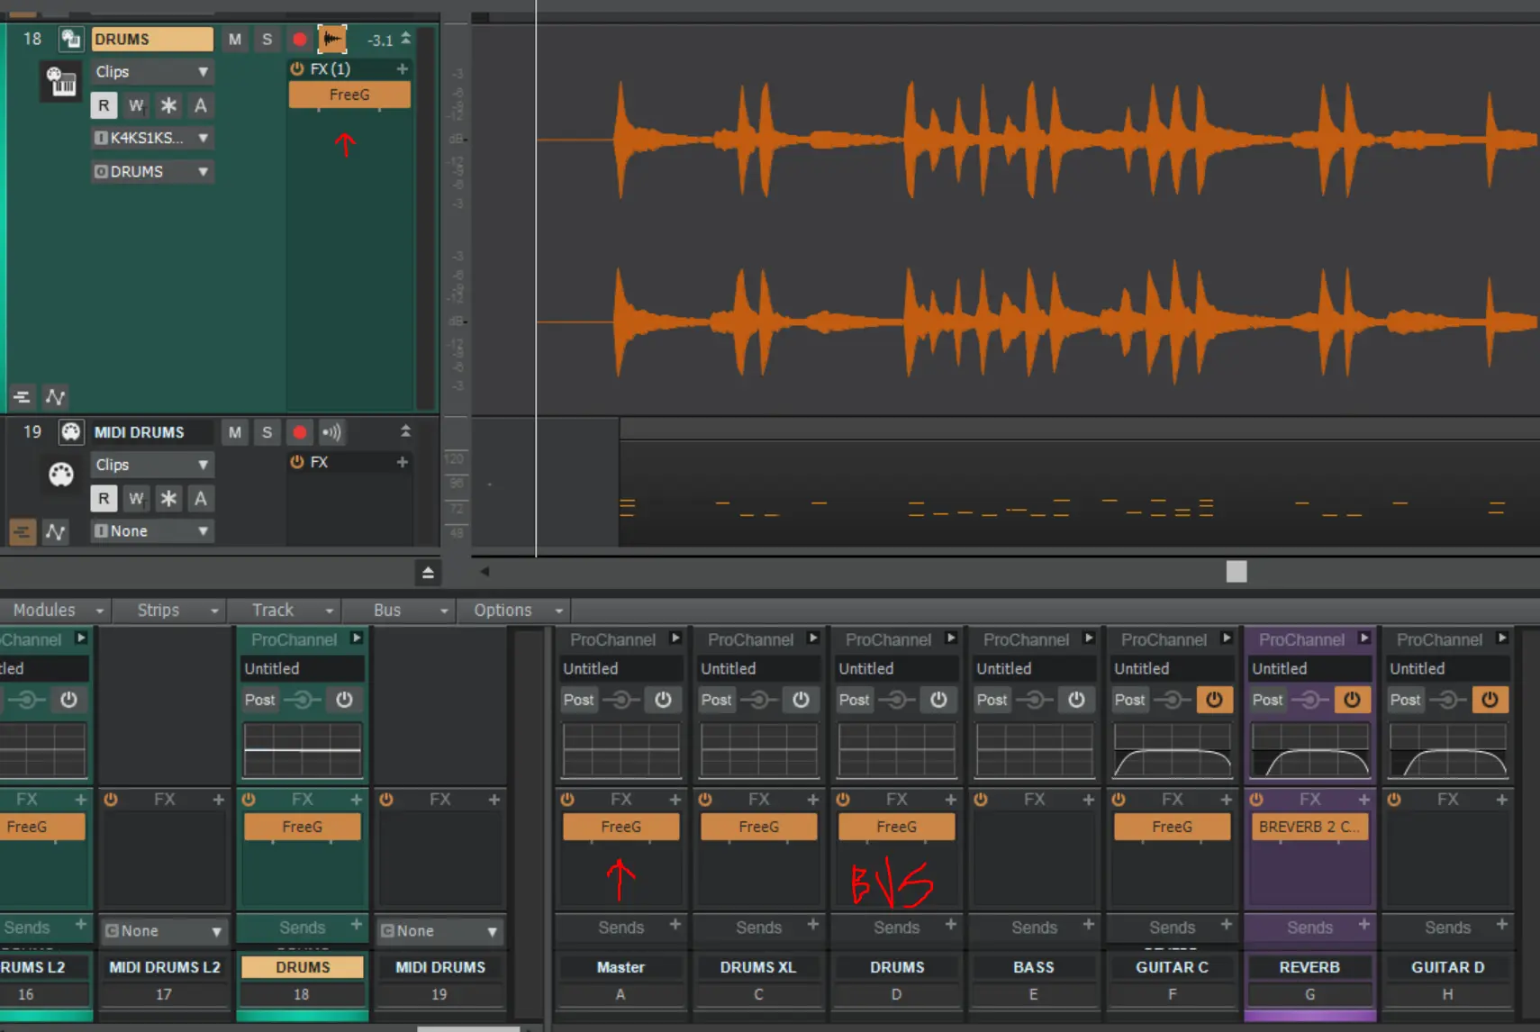Click the track 18 volume stepper arrows
The image size is (1540, 1032).
pyautogui.click(x=406, y=39)
